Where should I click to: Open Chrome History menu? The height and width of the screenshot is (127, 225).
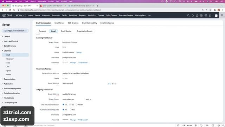[33, 1]
